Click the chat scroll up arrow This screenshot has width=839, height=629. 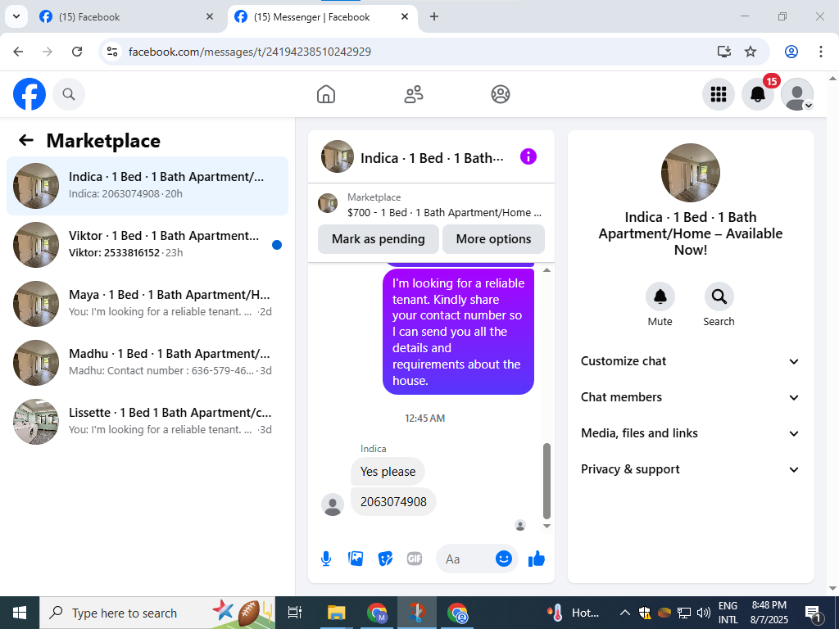pos(546,270)
